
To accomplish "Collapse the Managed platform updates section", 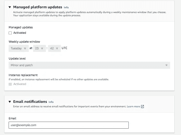I will click(10, 7).
